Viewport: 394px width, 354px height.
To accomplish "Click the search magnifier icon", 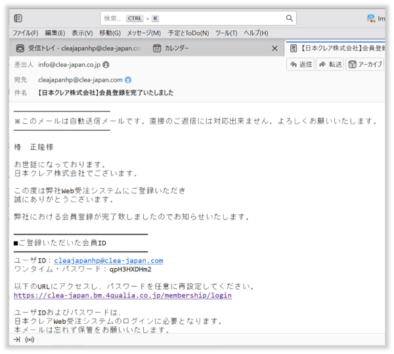I will point(290,18).
